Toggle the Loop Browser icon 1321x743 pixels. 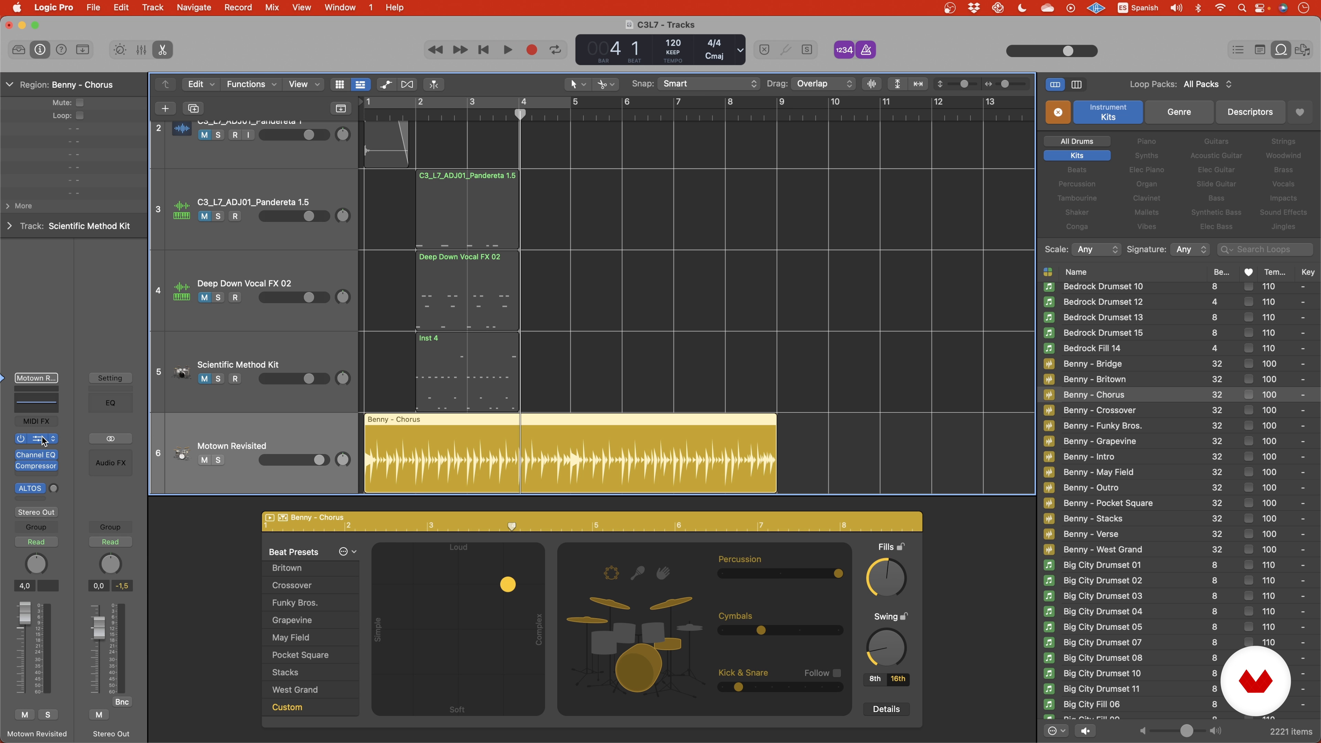click(x=1281, y=50)
